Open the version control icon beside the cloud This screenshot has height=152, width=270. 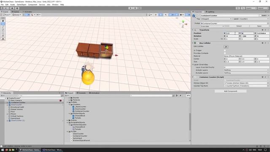pyautogui.click(x=17, y=8)
